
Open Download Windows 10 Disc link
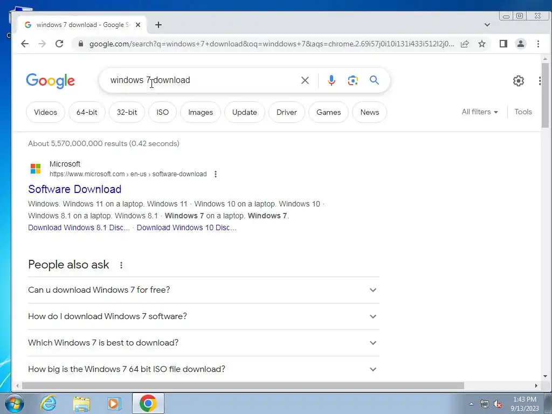(x=186, y=228)
